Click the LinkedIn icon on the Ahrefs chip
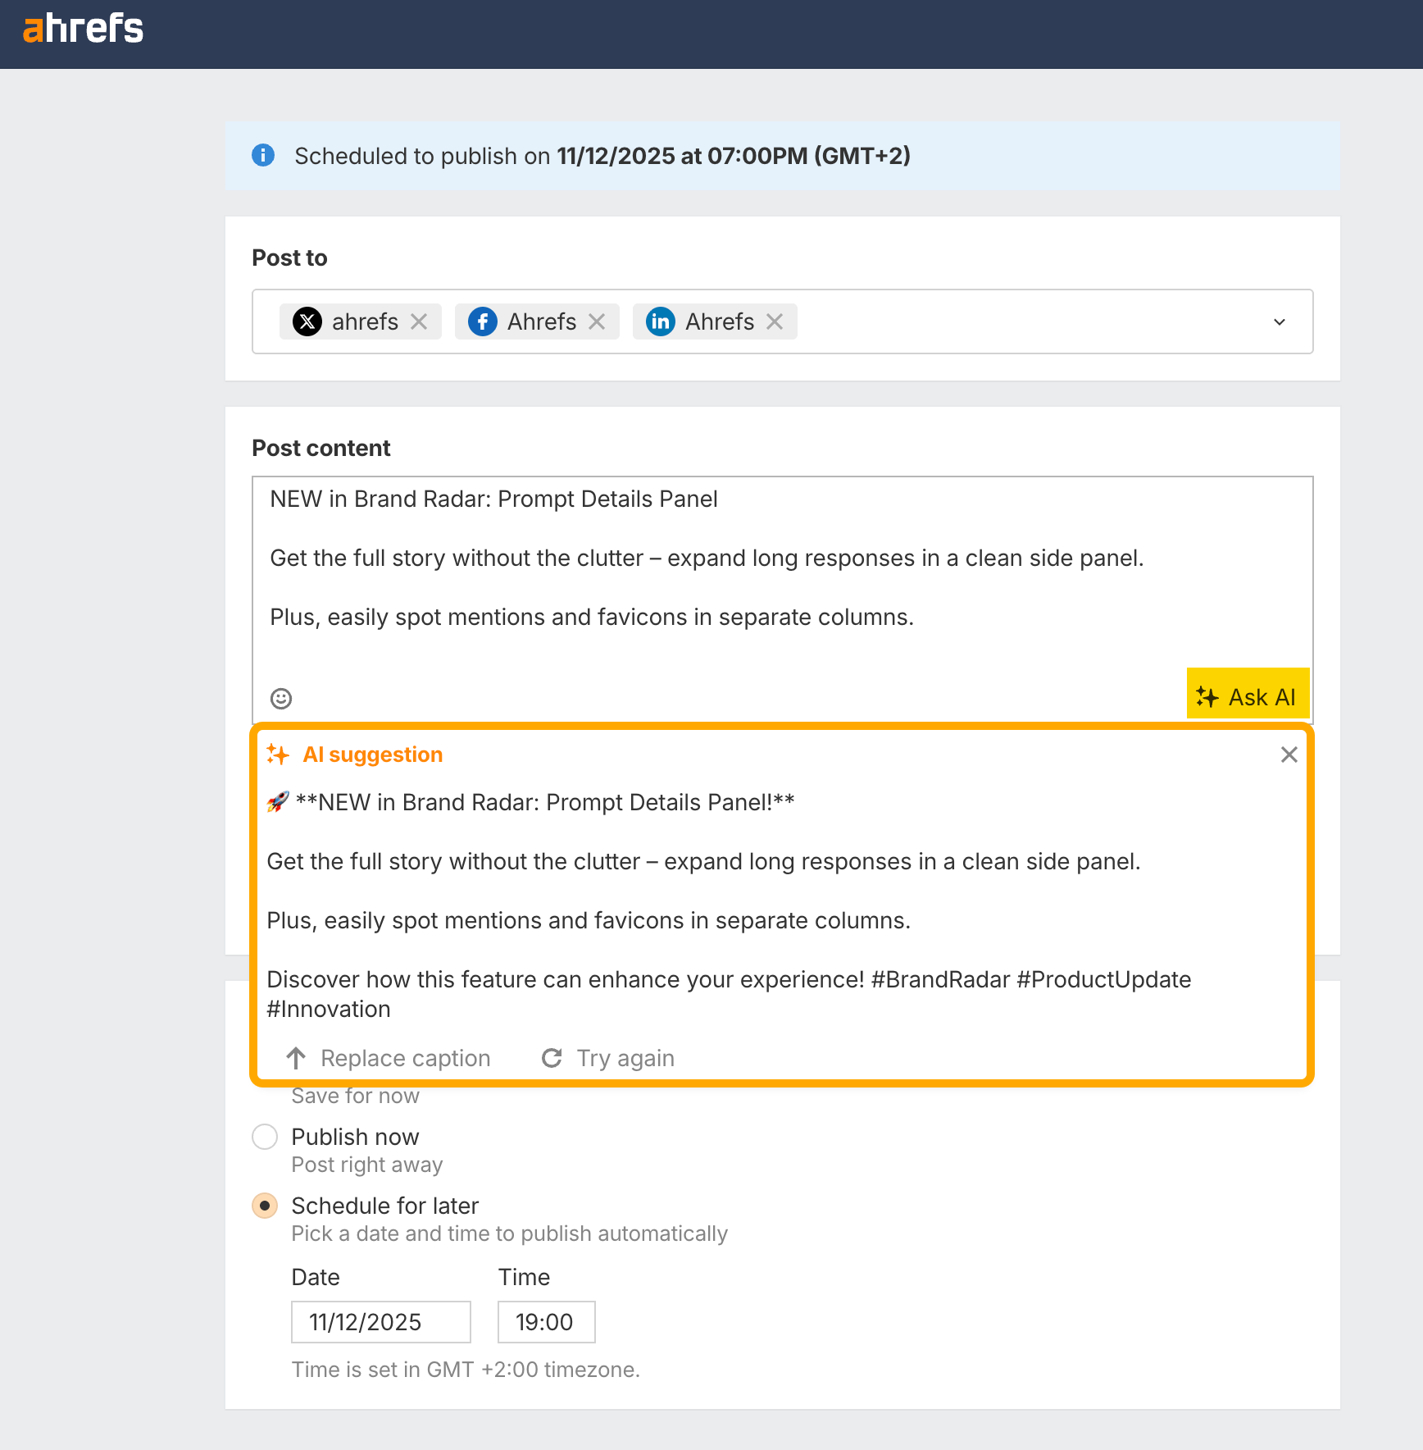 tap(661, 321)
